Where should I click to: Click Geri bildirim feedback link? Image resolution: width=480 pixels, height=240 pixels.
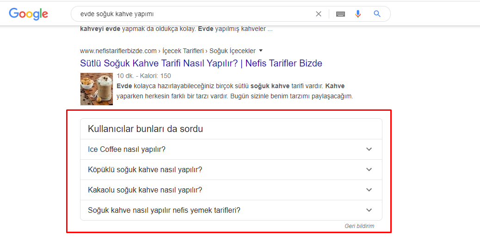pos(359,226)
